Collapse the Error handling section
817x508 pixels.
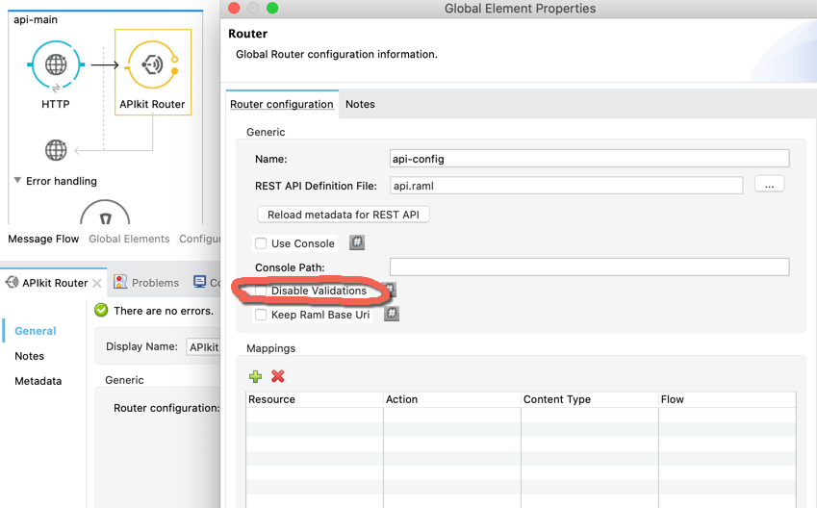pyautogui.click(x=18, y=181)
